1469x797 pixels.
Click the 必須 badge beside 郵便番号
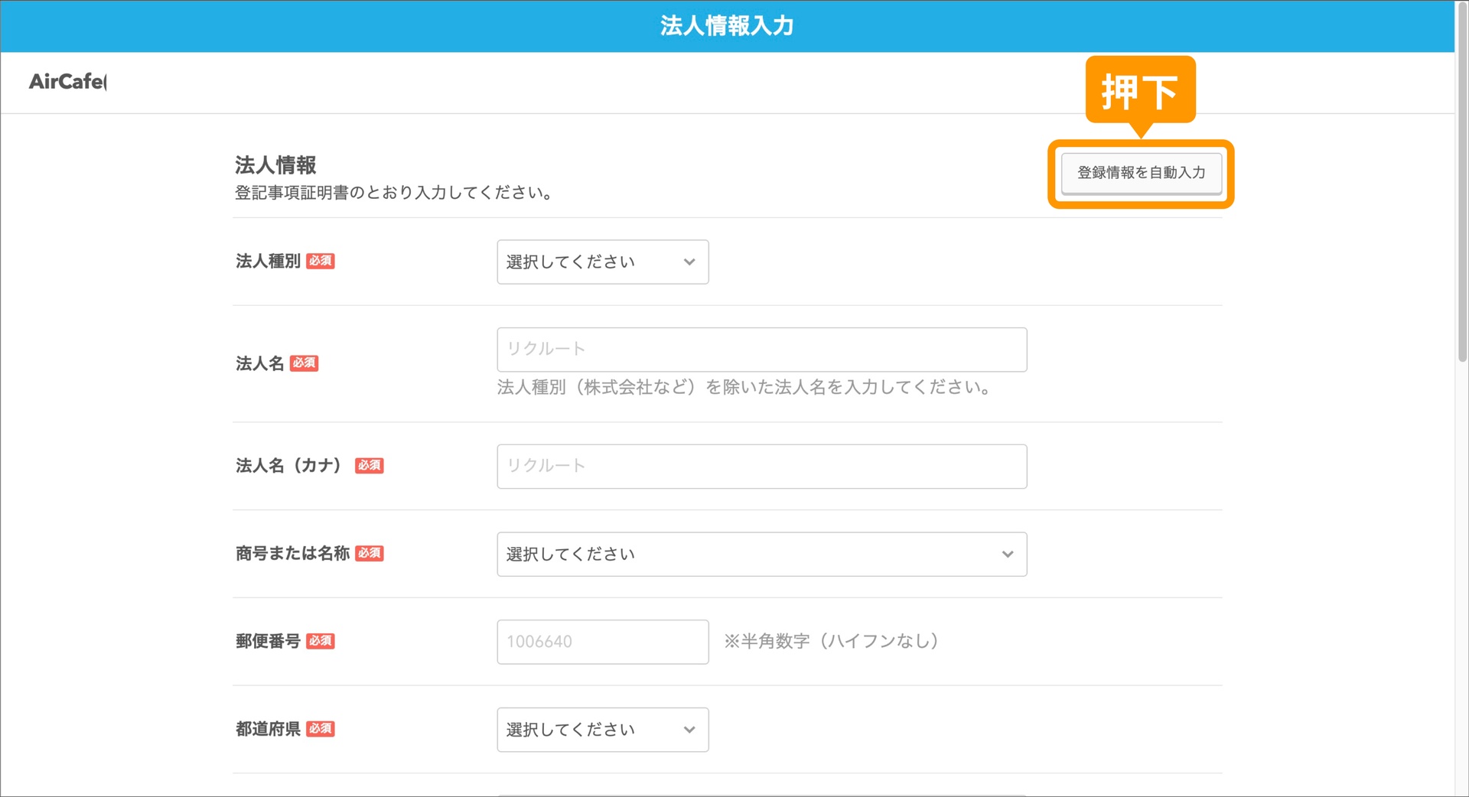(321, 641)
